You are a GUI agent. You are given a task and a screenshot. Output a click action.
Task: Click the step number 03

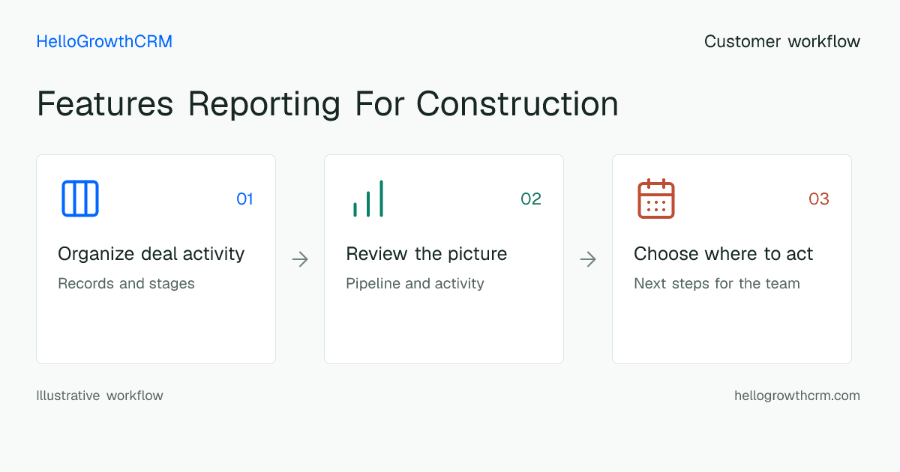(x=819, y=199)
